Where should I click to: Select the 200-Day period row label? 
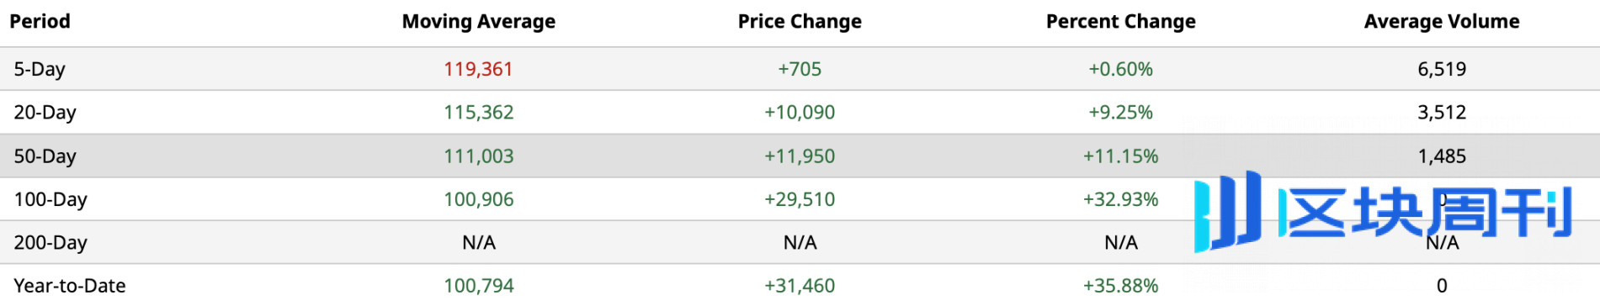(x=50, y=243)
